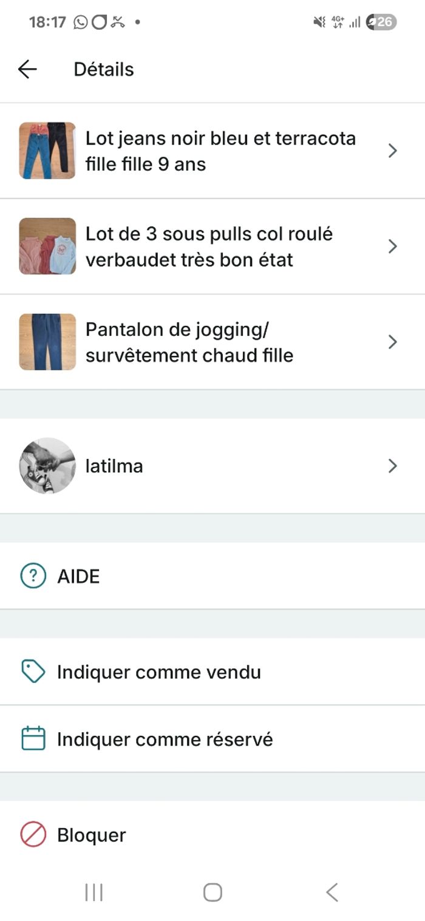The image size is (425, 921).
Task: Tap the WhatsApp notification icon
Action: (x=80, y=22)
